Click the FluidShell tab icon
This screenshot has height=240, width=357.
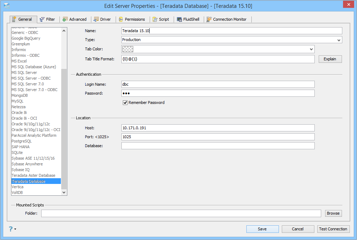[x=179, y=20]
